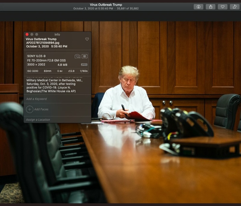Click the Add a Keyword field

pyautogui.click(x=58, y=99)
